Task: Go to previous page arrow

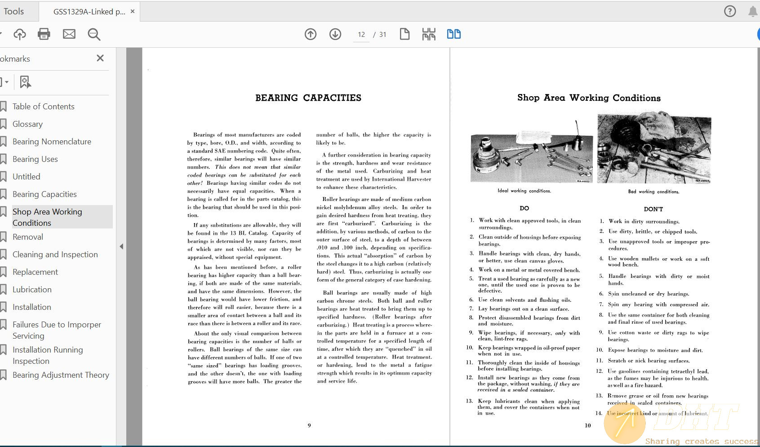Action: point(311,34)
